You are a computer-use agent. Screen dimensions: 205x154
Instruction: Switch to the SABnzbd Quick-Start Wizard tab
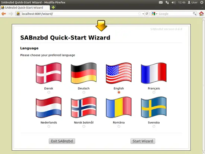click(25, 7)
